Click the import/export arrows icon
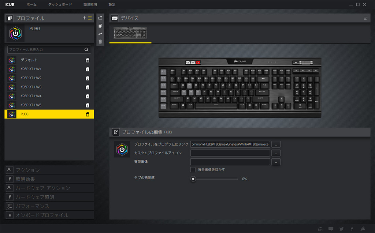Image resolution: width=375 pixels, height=233 pixels. pyautogui.click(x=100, y=34)
